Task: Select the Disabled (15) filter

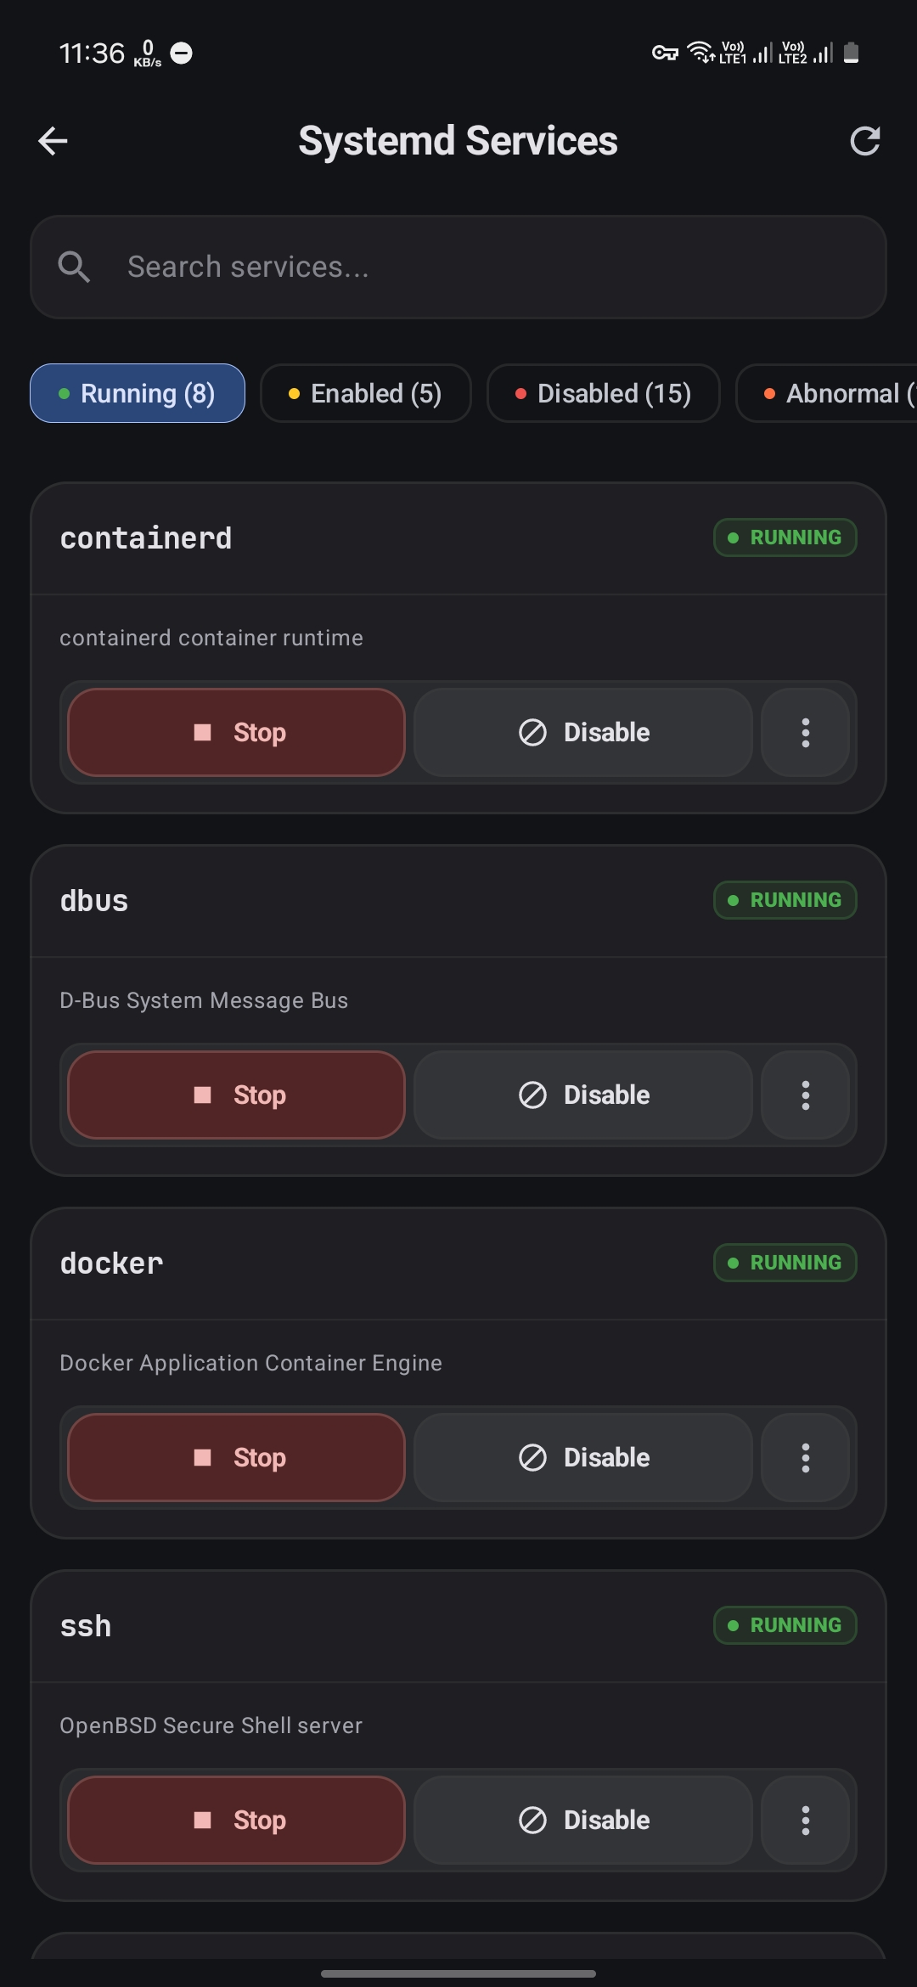Action: pos(603,393)
